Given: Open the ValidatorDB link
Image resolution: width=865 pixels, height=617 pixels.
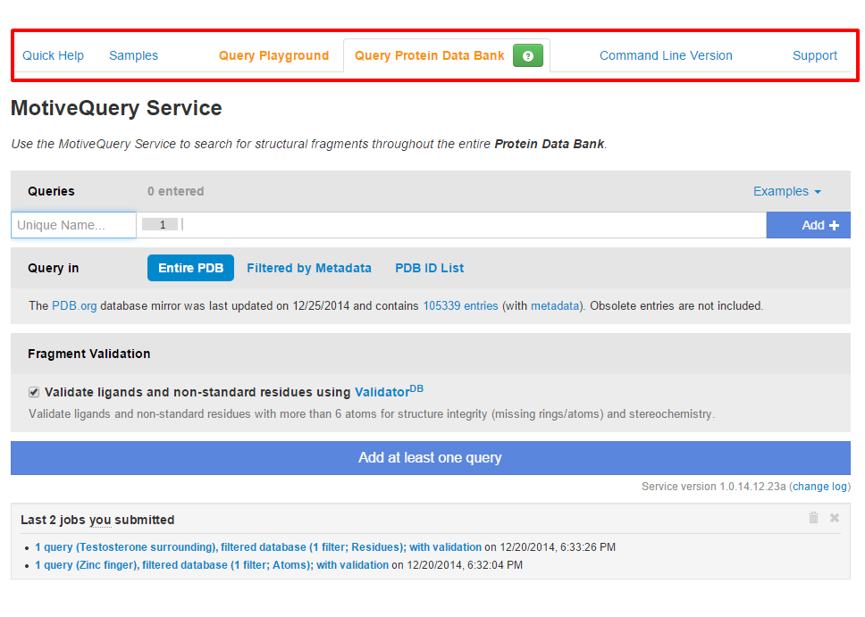Looking at the screenshot, I should coord(389,391).
